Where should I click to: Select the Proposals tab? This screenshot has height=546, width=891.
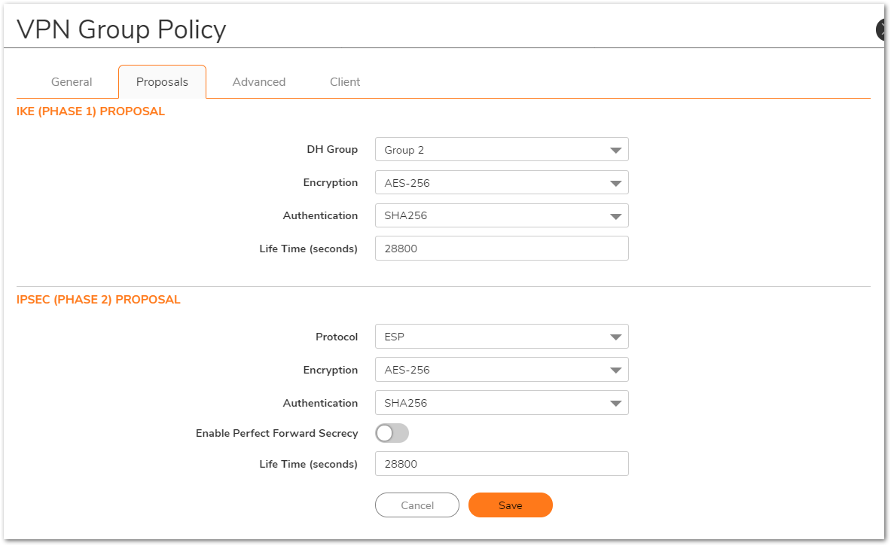[162, 82]
